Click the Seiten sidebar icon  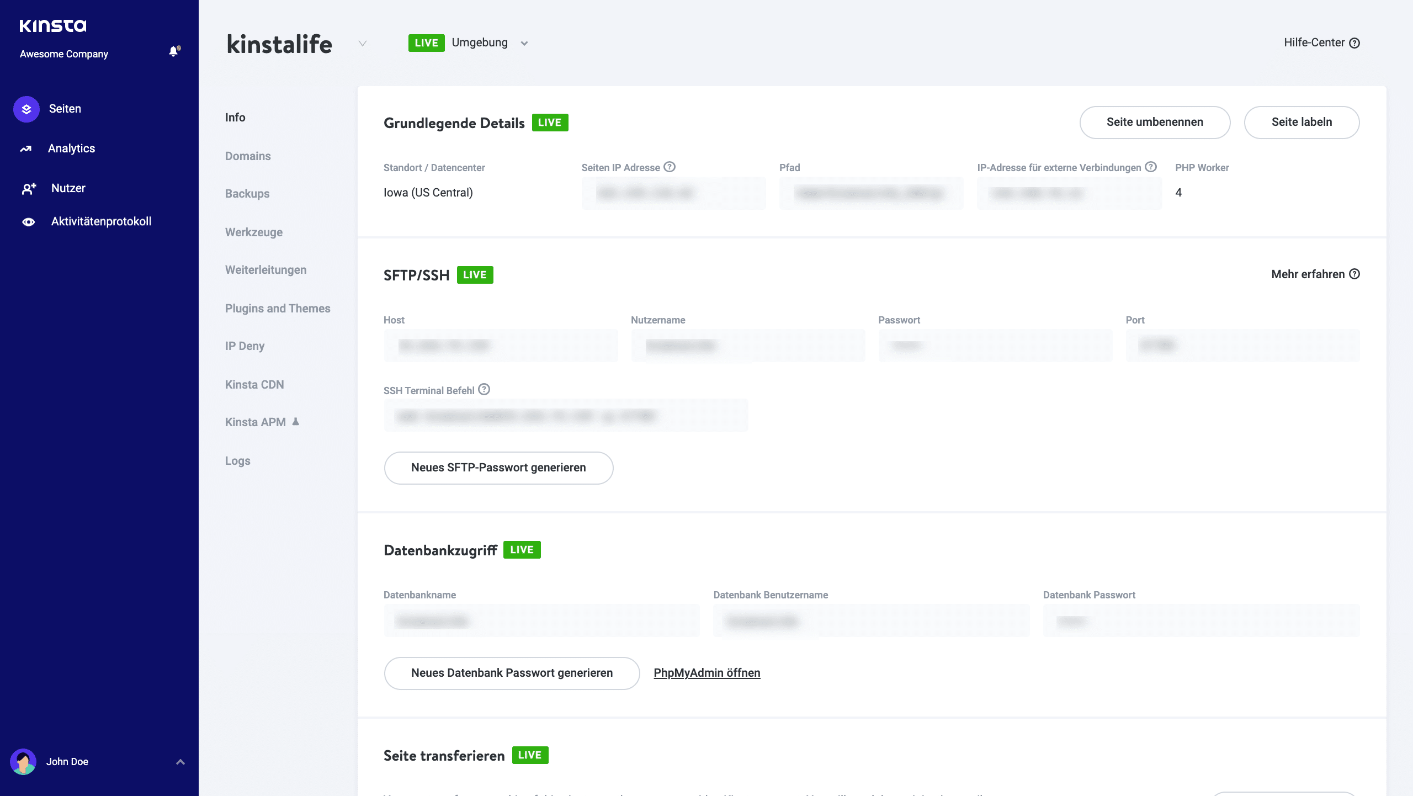pos(27,109)
